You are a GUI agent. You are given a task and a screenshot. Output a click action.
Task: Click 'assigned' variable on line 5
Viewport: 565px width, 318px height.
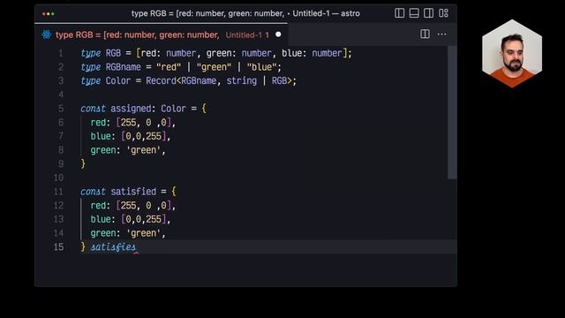pyautogui.click(x=131, y=109)
